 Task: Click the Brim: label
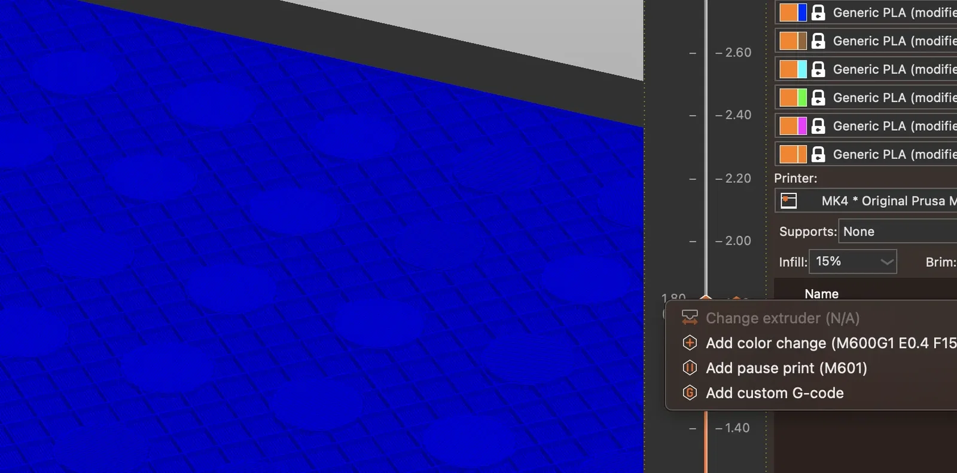click(x=941, y=262)
